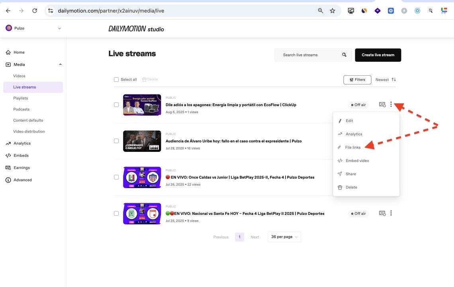The height and width of the screenshot is (287, 454).
Task: Select checkbox for Audiencia de Álvaro Uribe stream
Action: 116,141
